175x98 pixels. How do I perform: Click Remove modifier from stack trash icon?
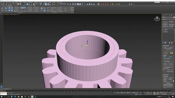click(170, 43)
